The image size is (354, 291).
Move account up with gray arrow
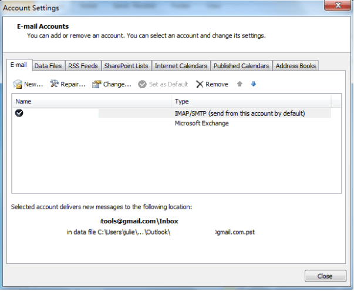pyautogui.click(x=240, y=84)
